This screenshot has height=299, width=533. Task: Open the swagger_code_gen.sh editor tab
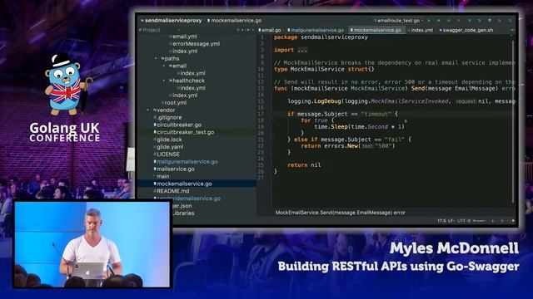pos(466,30)
